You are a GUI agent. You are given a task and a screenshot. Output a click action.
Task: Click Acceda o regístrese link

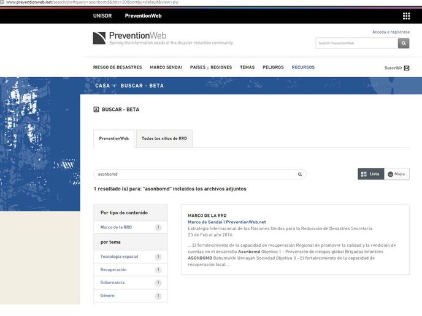pos(391,32)
